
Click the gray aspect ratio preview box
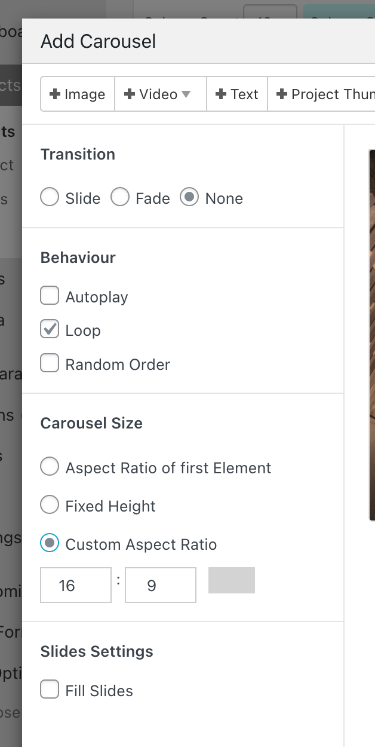coord(232,580)
